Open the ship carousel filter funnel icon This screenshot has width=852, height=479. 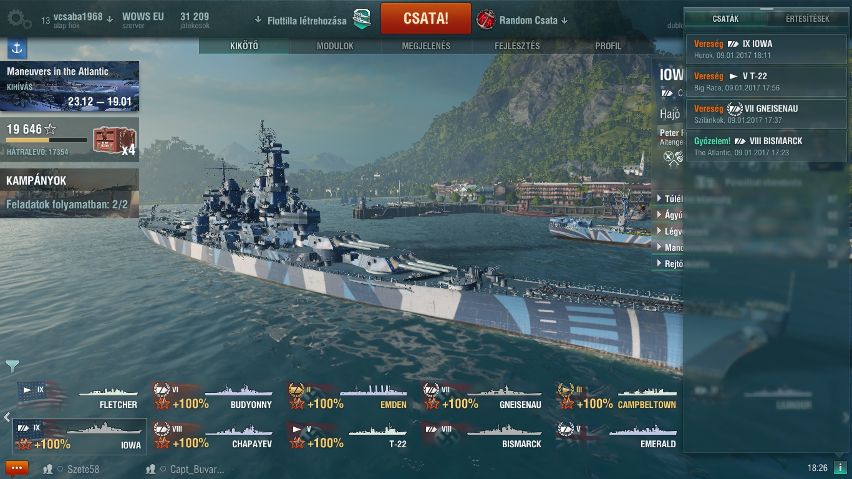click(12, 366)
